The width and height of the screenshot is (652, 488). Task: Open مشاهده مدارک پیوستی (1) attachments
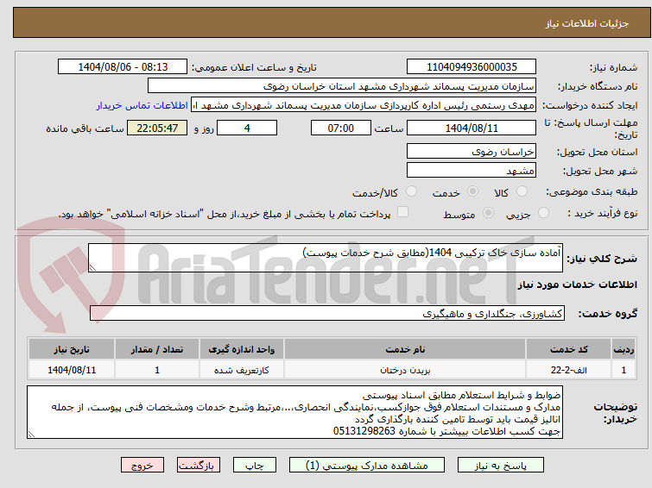pyautogui.click(x=367, y=466)
